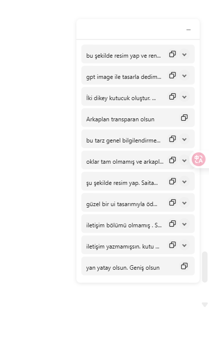The image size is (209, 355).
Task: Copy the 'bu tarz genel bilgilendirme' prompt
Action: pos(173,139)
